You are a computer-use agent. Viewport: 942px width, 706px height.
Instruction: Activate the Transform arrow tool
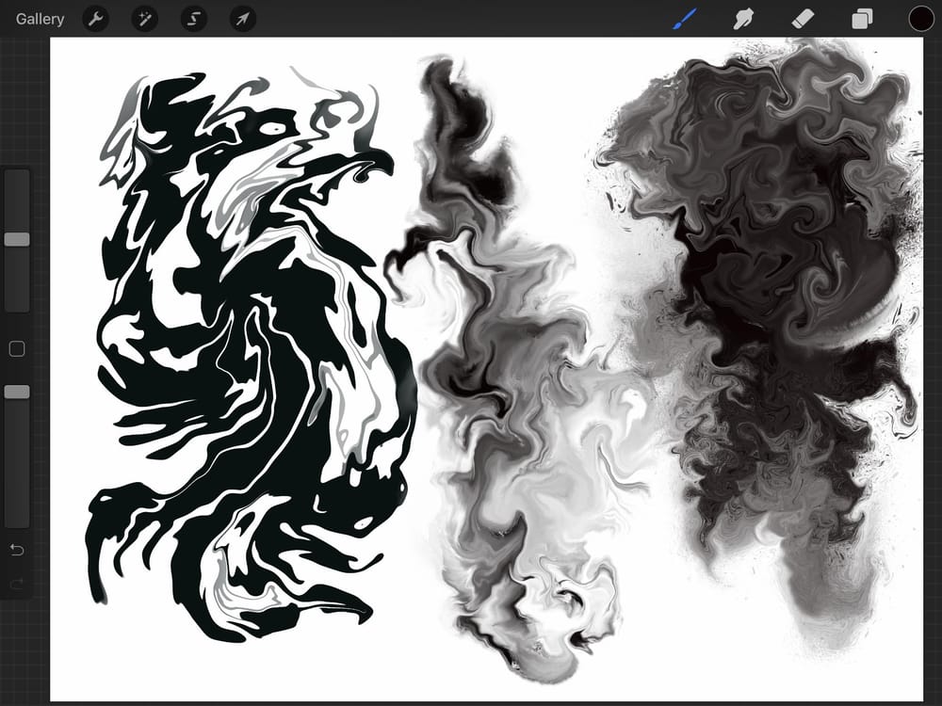pyautogui.click(x=243, y=19)
